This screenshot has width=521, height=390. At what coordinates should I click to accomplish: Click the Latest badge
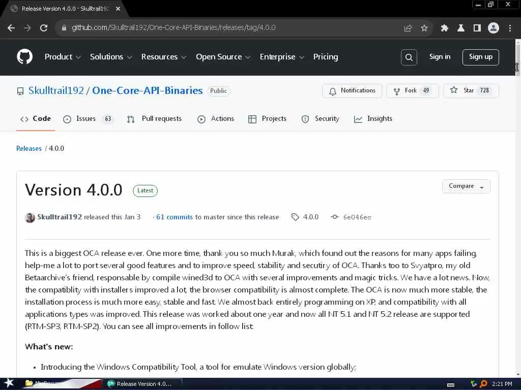[145, 191]
